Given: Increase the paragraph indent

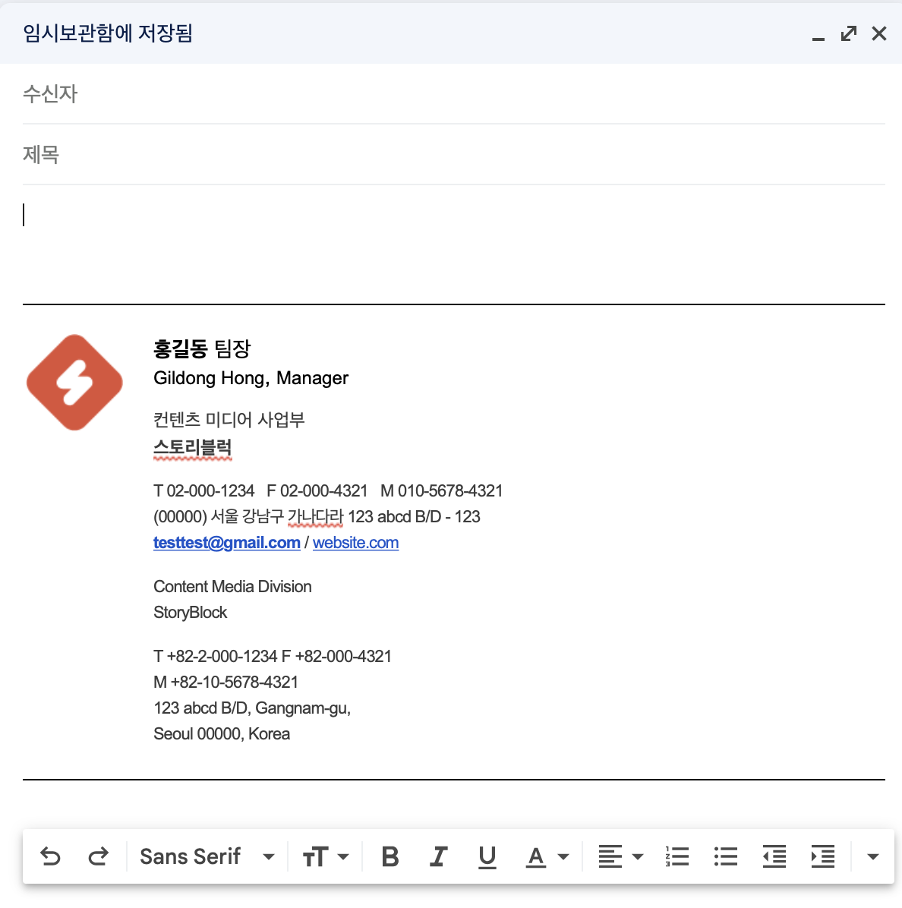Looking at the screenshot, I should pos(823,856).
